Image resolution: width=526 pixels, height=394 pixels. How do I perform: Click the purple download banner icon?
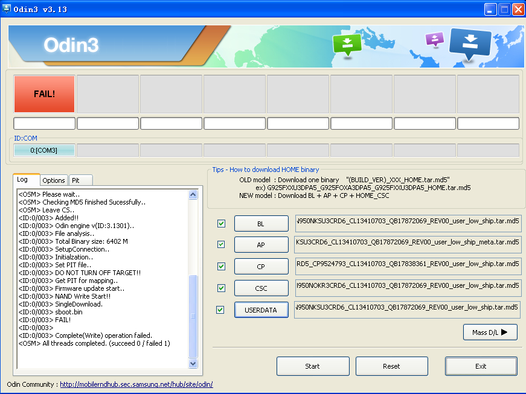[x=434, y=40]
